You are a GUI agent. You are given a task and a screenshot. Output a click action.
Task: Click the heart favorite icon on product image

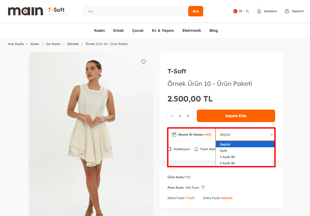[144, 62]
